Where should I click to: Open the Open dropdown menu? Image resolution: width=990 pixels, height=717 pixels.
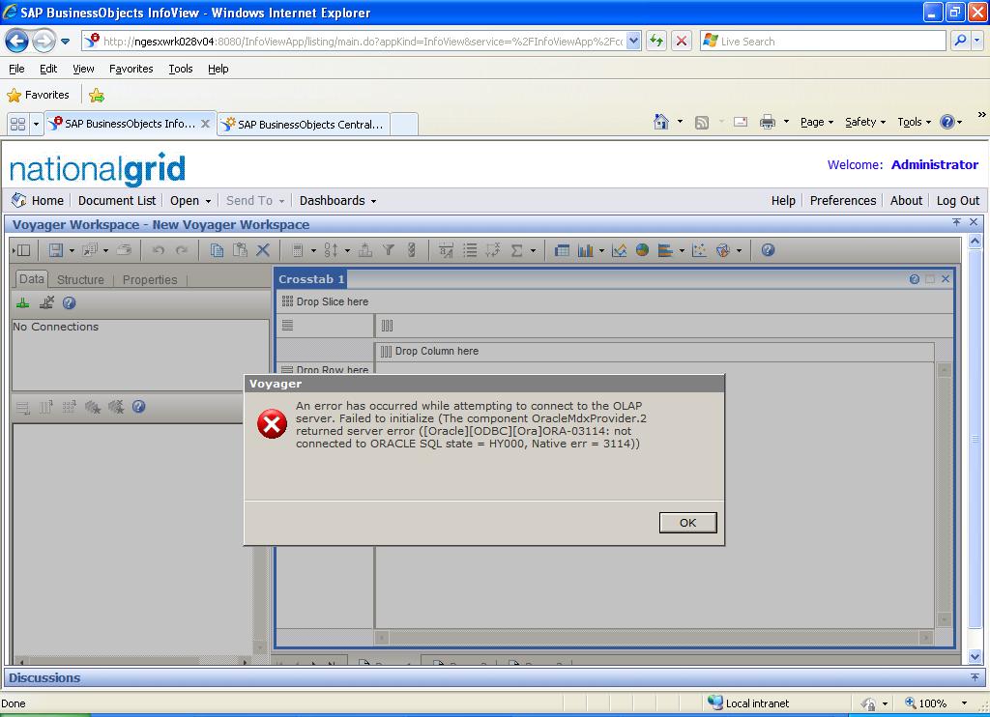click(190, 201)
